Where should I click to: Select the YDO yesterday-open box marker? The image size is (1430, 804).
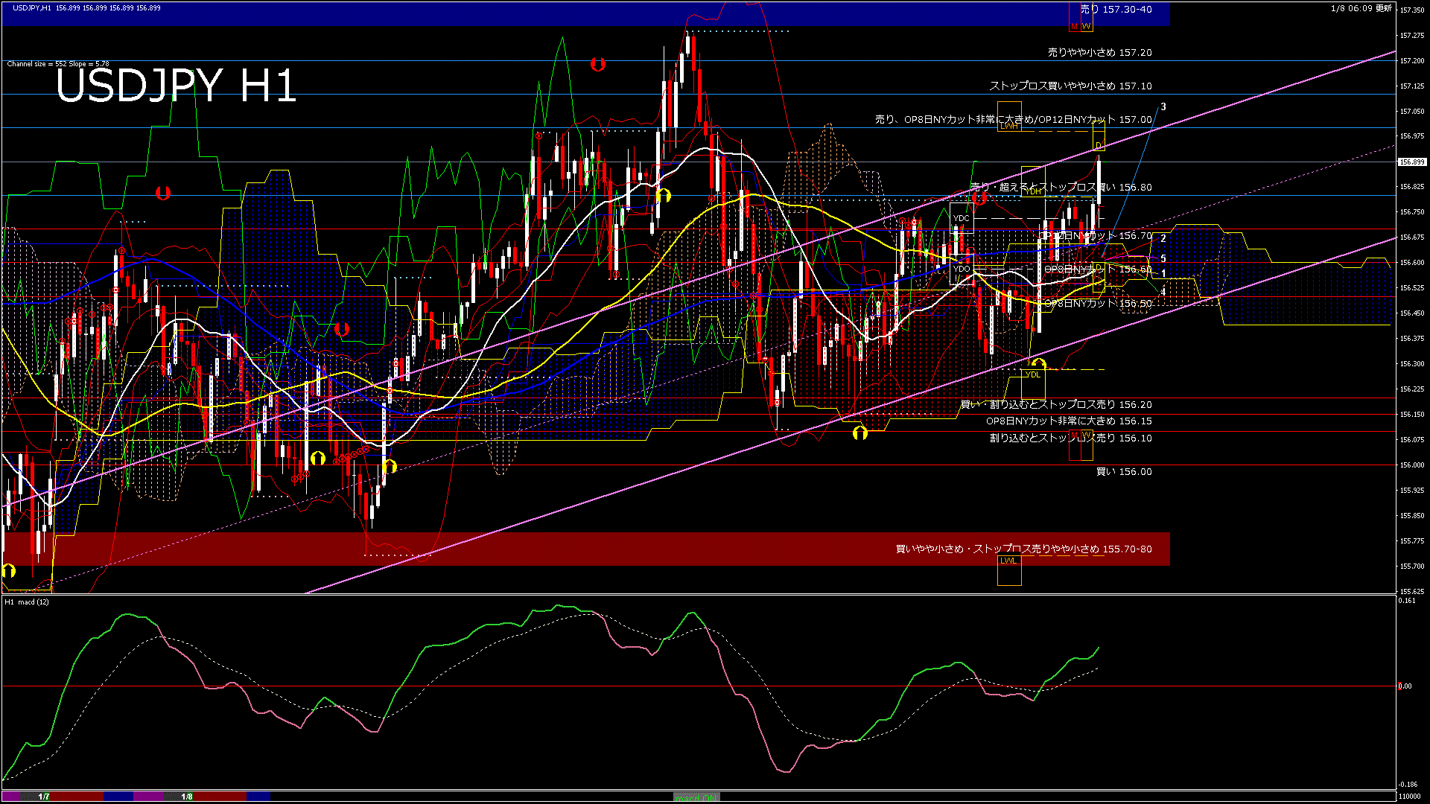[x=961, y=269]
